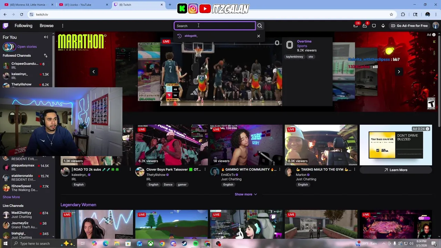Open Prime loot with 26 badge
The image size is (441, 248).
click(356, 26)
